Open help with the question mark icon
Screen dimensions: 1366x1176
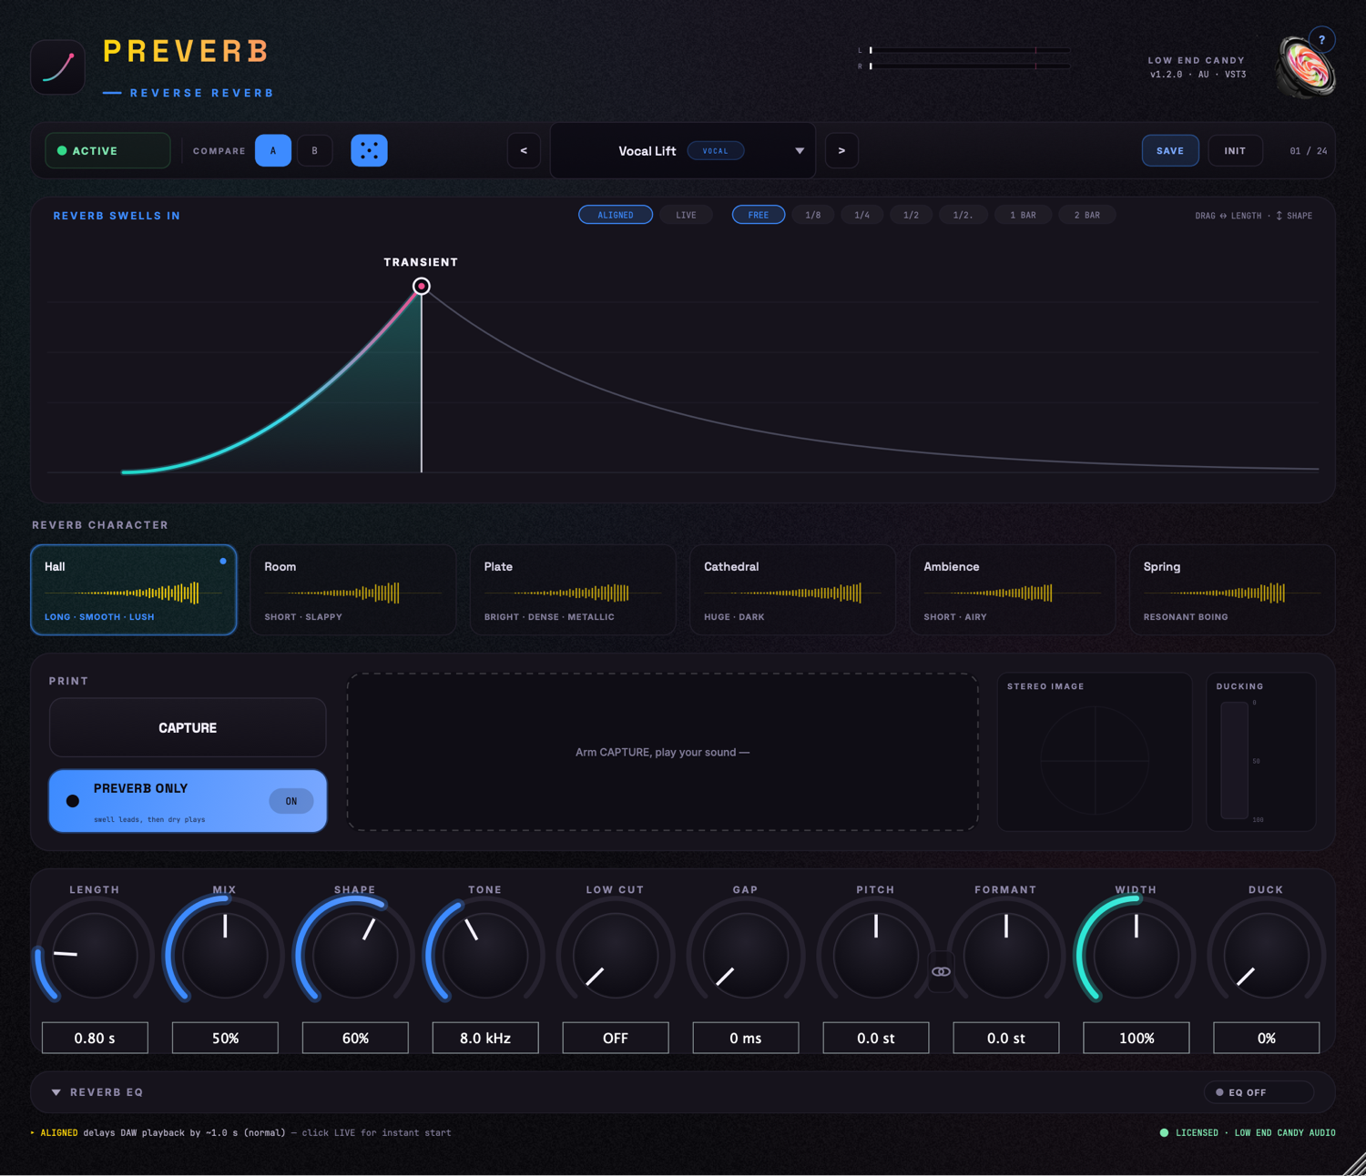click(1321, 40)
